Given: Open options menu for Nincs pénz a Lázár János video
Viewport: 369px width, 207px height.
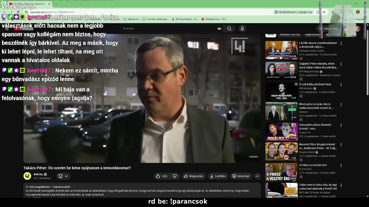Looking at the screenshot, I should [341, 105].
